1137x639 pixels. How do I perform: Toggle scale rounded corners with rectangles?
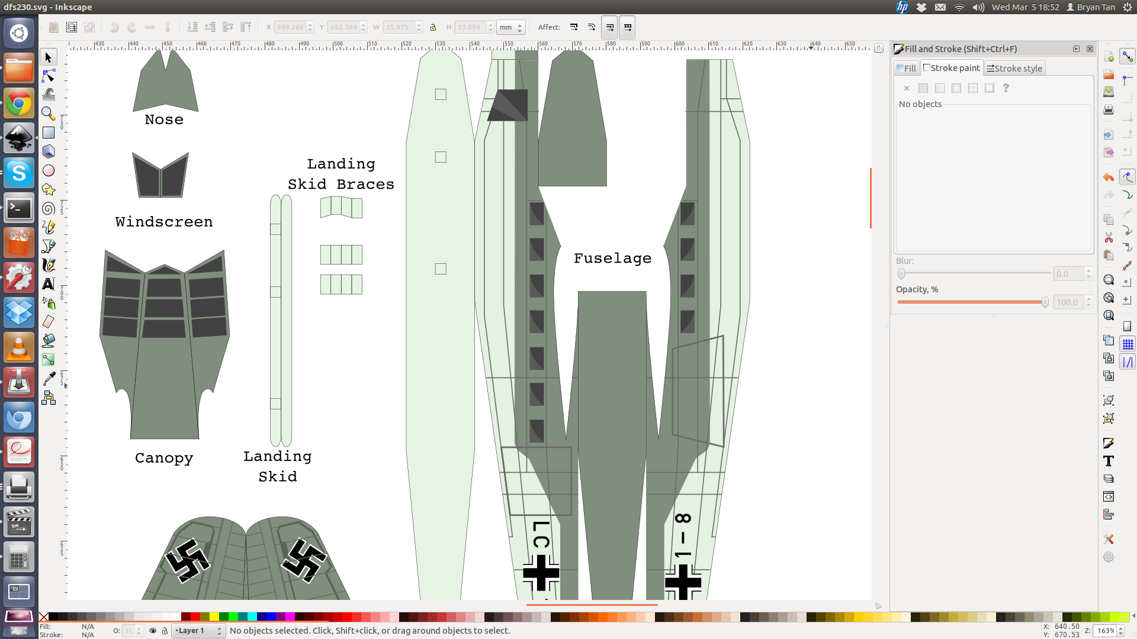coord(592,27)
